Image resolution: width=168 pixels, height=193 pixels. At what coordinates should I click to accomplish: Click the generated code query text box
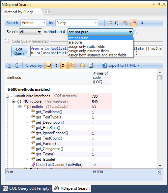click(97, 51)
